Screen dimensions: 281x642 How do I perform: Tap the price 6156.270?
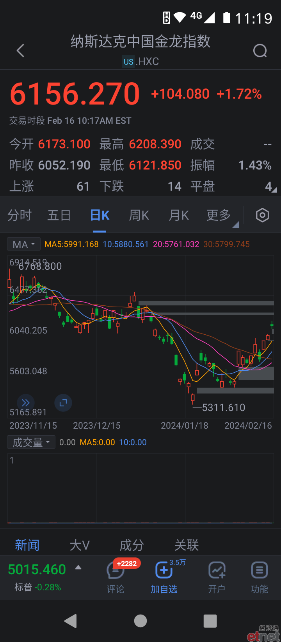tap(75, 94)
